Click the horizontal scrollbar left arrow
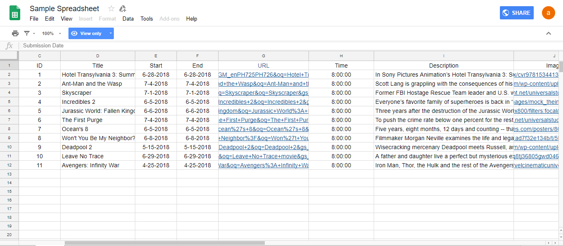 click(548, 243)
